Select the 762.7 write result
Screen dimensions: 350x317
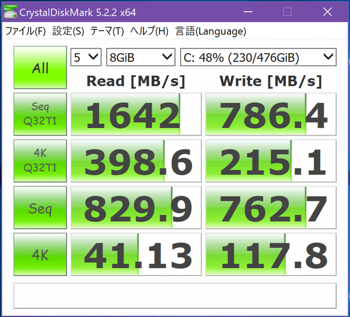point(271,207)
